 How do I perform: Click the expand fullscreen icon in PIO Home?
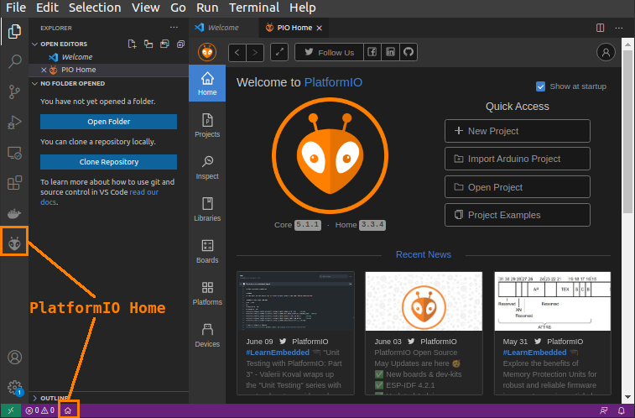pyautogui.click(x=279, y=52)
